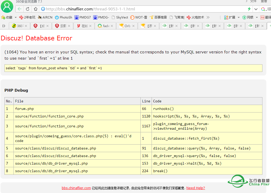Click the green lightning speed-mode icon
This screenshot has width=271, height=193.
pos(249,9)
